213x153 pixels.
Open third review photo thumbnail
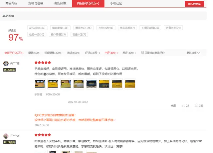click(66, 84)
